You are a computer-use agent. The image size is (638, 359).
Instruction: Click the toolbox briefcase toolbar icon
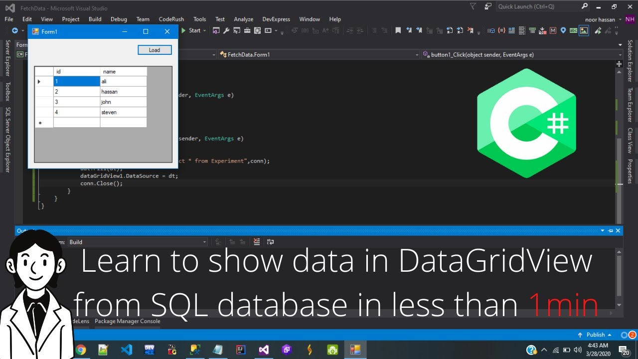click(247, 30)
